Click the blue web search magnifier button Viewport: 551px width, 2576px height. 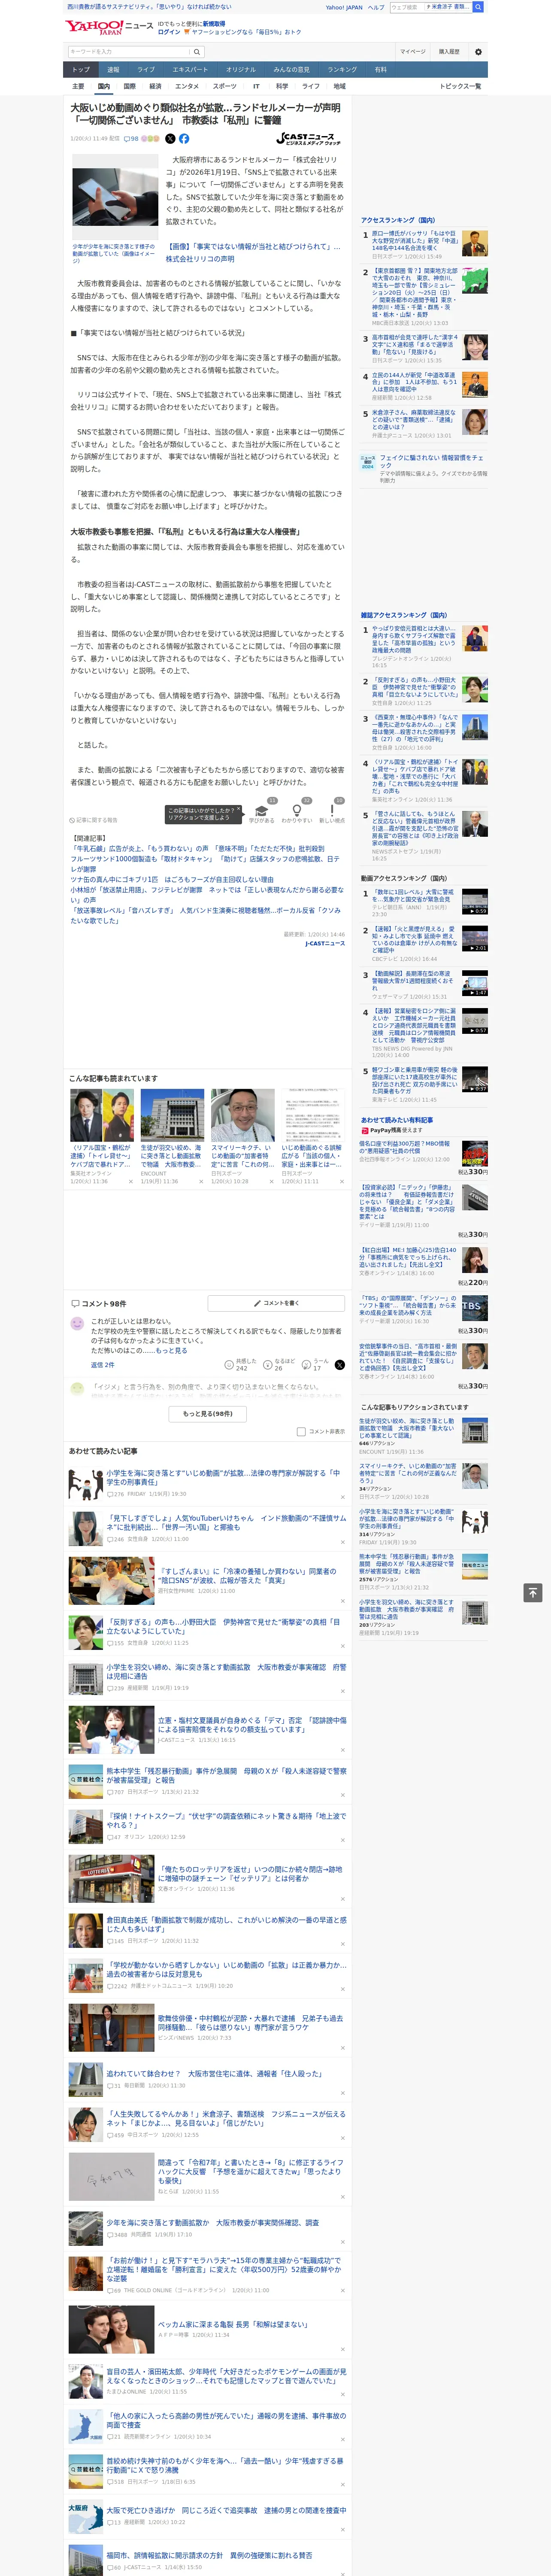click(478, 7)
